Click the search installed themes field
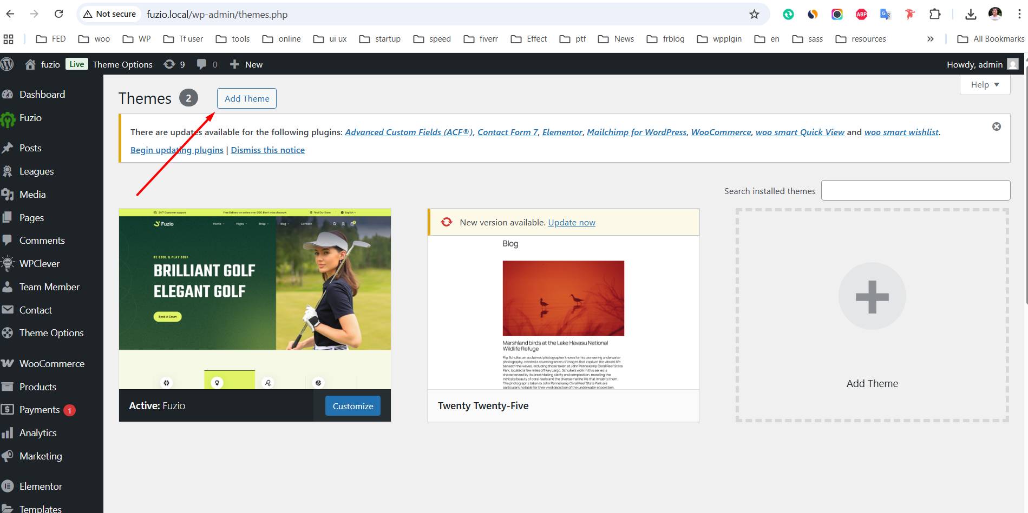 (x=915, y=190)
